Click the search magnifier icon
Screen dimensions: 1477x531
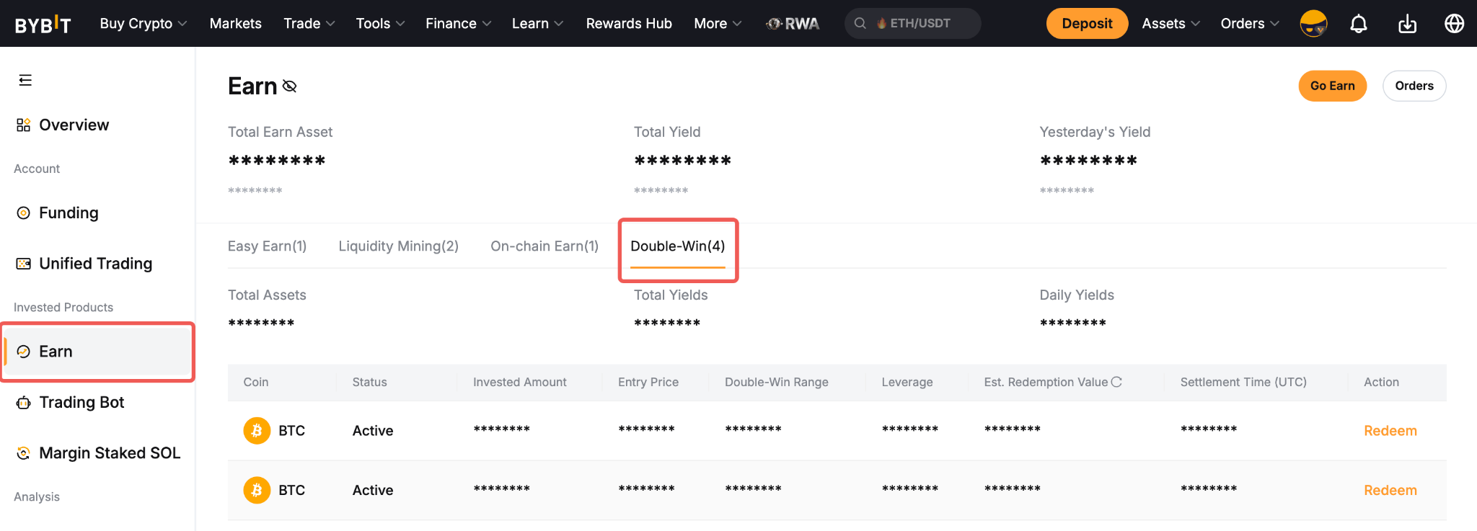860,24
